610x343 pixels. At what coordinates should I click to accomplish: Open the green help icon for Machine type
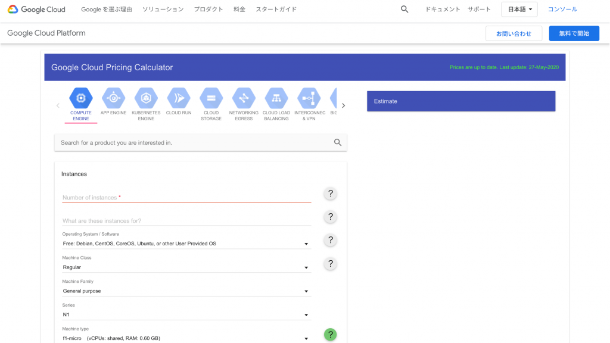[x=330, y=335]
